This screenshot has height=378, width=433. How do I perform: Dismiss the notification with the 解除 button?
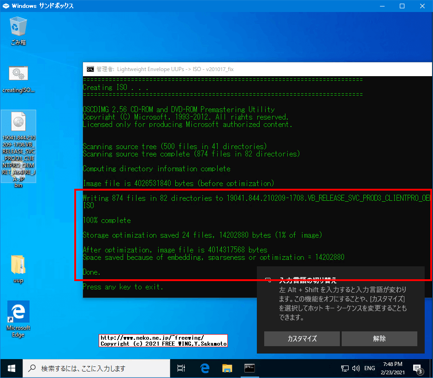point(379,338)
